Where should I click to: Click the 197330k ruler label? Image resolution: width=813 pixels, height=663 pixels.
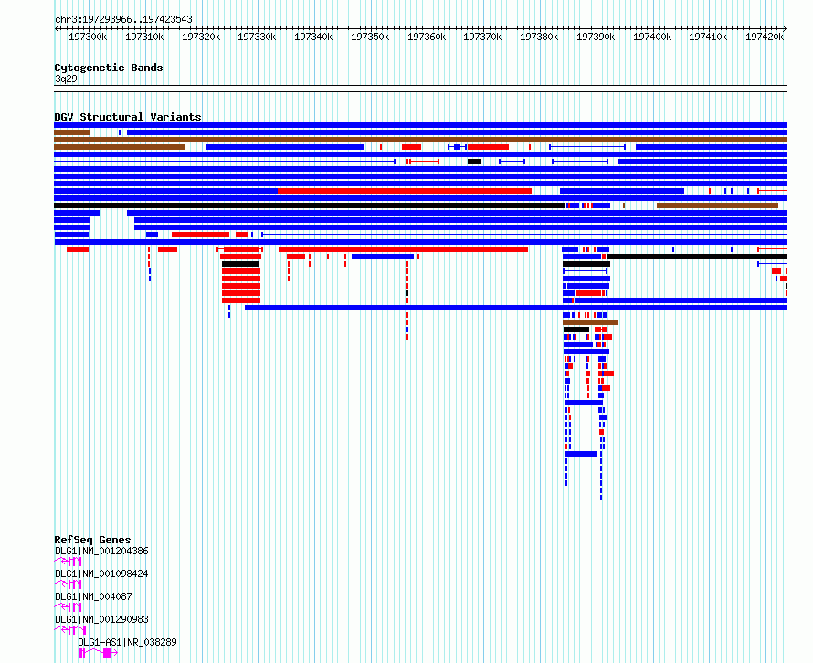coord(257,37)
